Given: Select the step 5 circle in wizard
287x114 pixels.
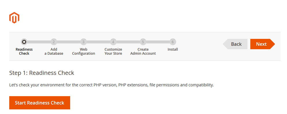Looking at the screenshot, I should pos(143,42).
